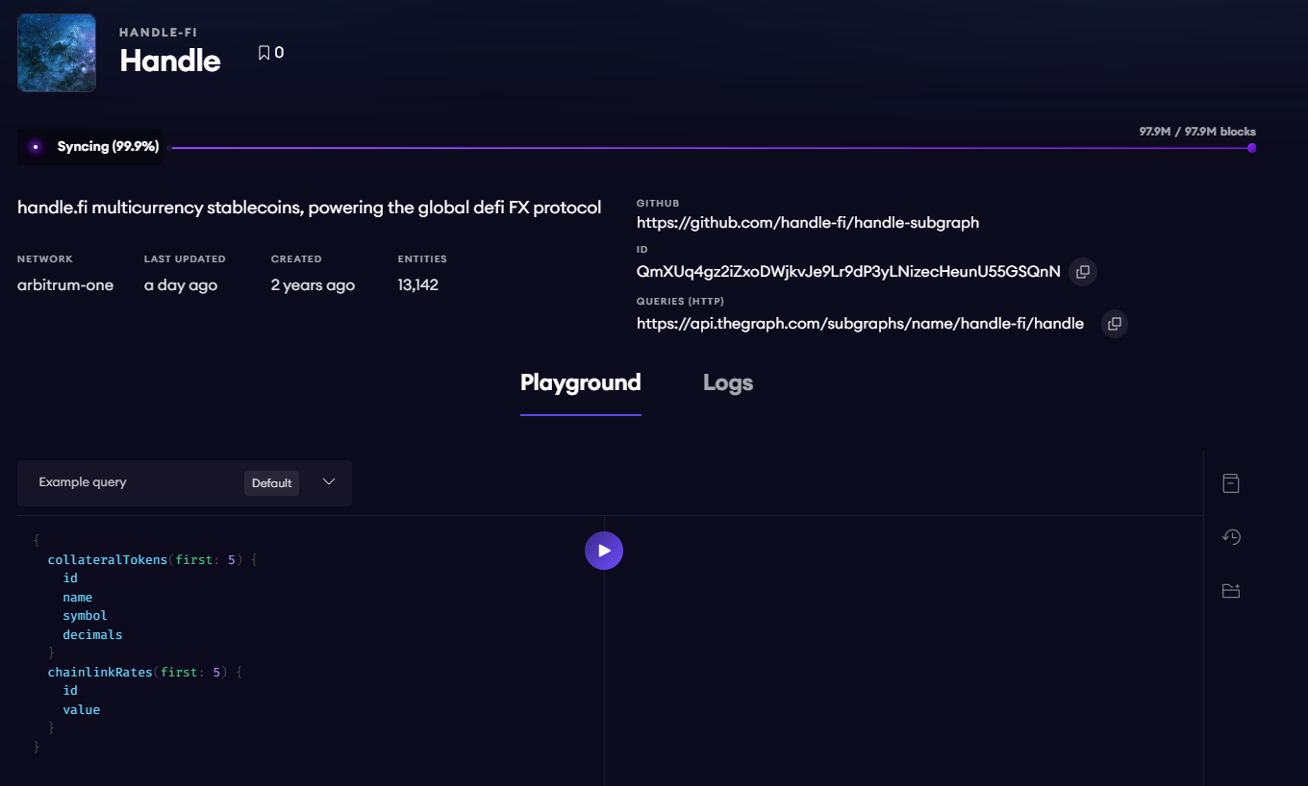This screenshot has height=786, width=1308.
Task: Click the subgraph ID hash text
Action: [x=848, y=272]
